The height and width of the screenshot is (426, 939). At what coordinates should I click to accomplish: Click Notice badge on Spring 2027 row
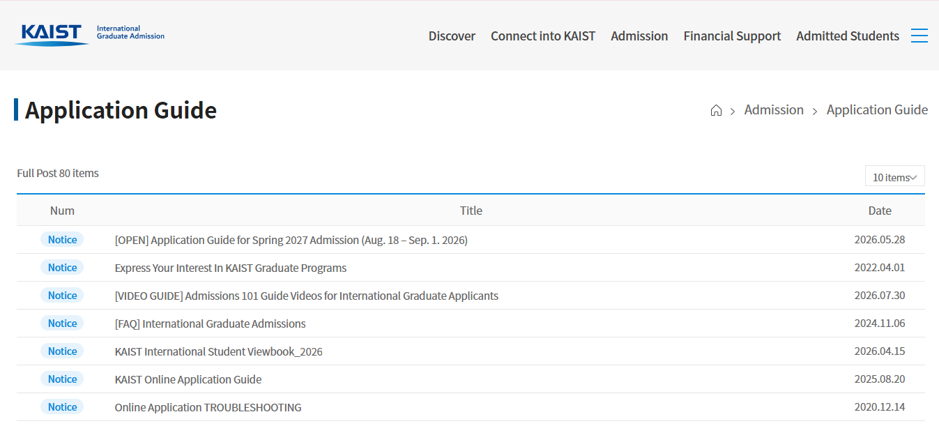62,240
